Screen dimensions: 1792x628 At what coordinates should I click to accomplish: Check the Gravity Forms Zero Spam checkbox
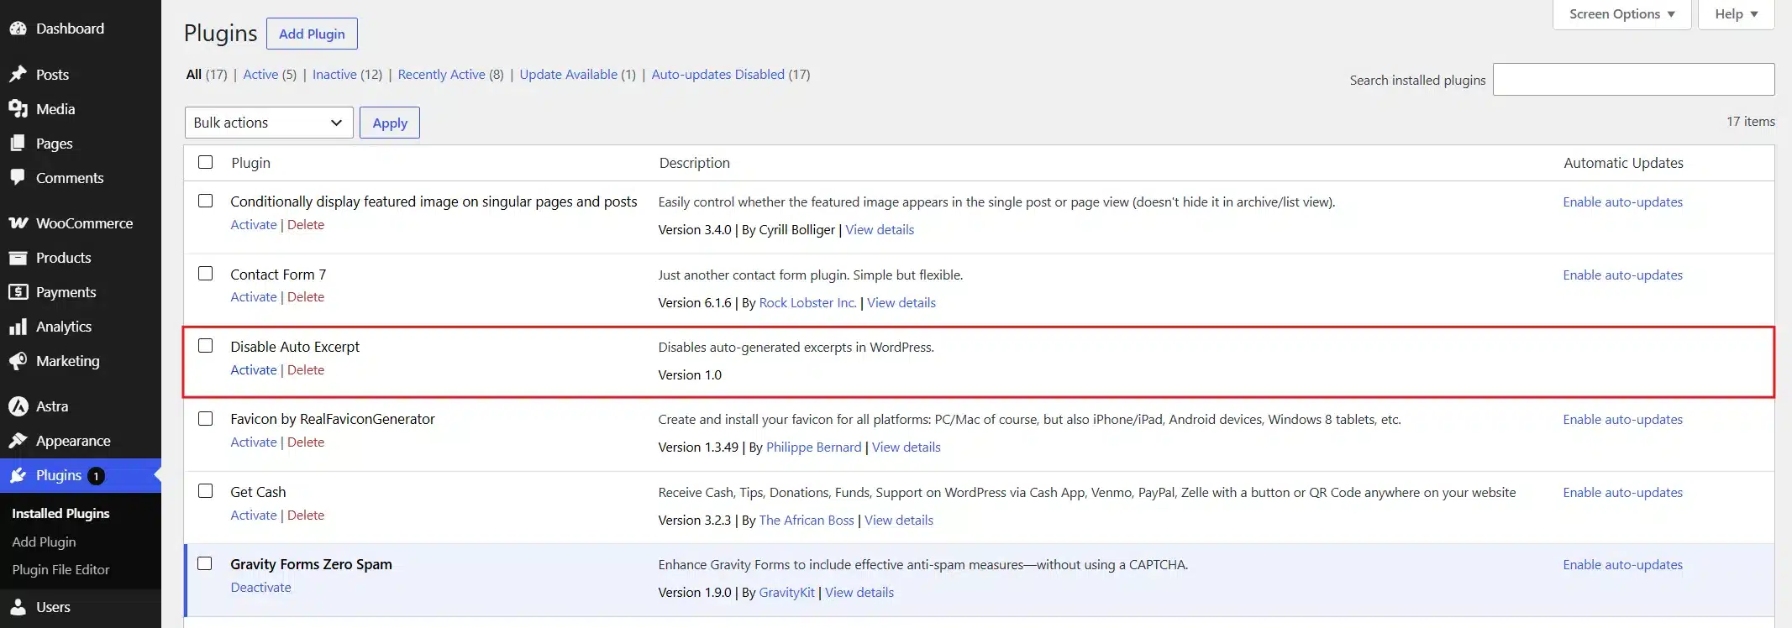coord(205,563)
